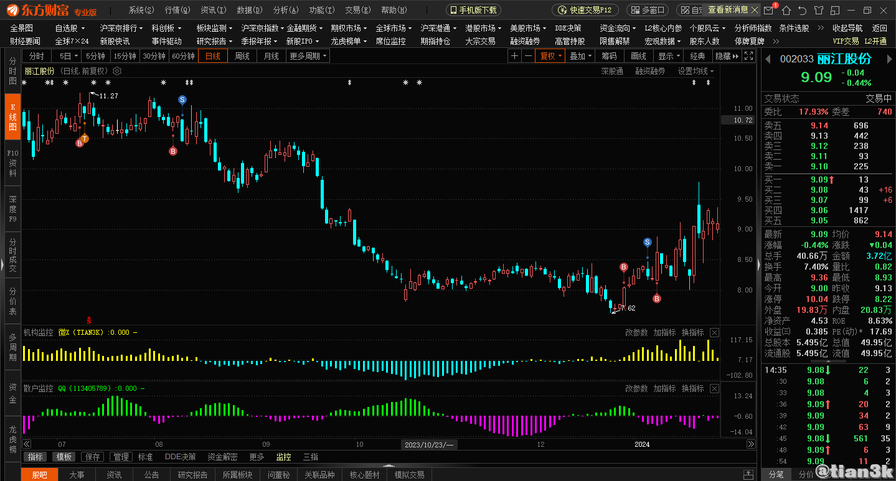Open F10资料 in left sidebar
Image resolution: width=896 pixels, height=481 pixels.
[x=12, y=163]
